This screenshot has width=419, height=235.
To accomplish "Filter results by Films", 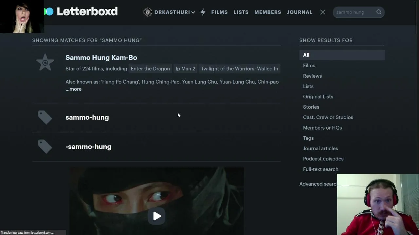I will pos(309,66).
